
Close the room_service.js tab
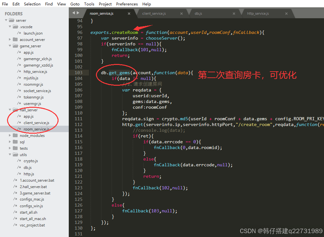[129, 14]
